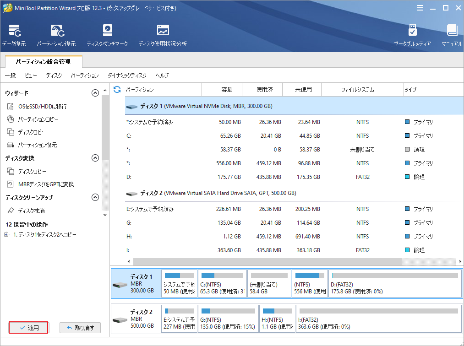Switch to the パーティション総合管理 tab
464x346 pixels.
point(43,61)
